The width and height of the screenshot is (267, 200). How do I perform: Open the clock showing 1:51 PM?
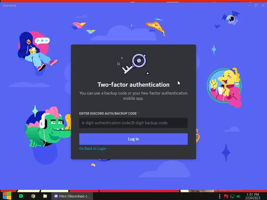(x=253, y=196)
